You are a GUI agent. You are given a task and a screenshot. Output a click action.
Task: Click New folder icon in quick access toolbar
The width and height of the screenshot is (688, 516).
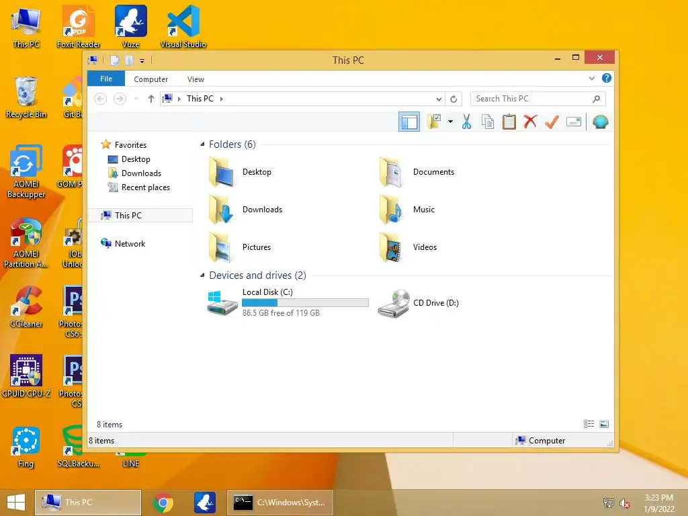(x=129, y=60)
